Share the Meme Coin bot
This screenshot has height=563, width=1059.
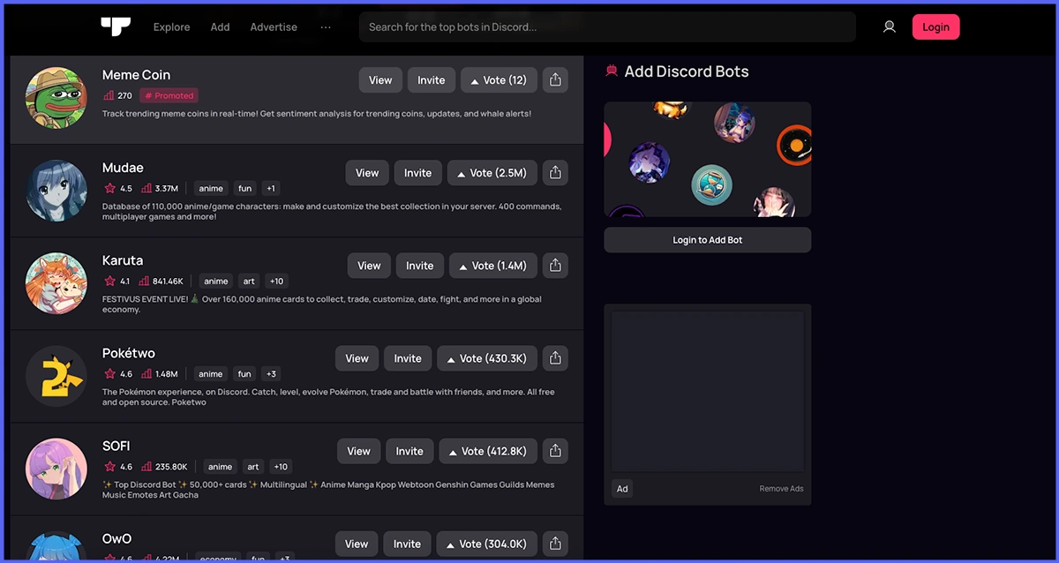[x=555, y=80]
